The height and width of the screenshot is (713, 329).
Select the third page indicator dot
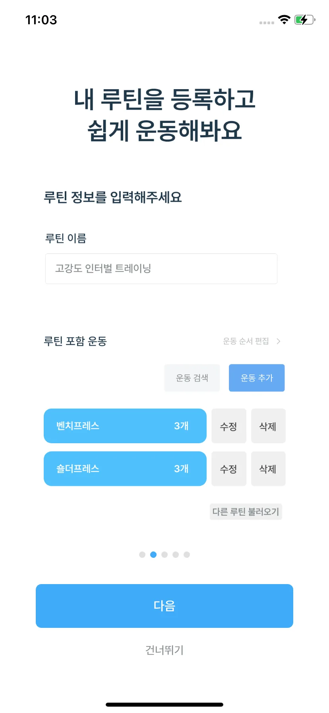coord(164,555)
